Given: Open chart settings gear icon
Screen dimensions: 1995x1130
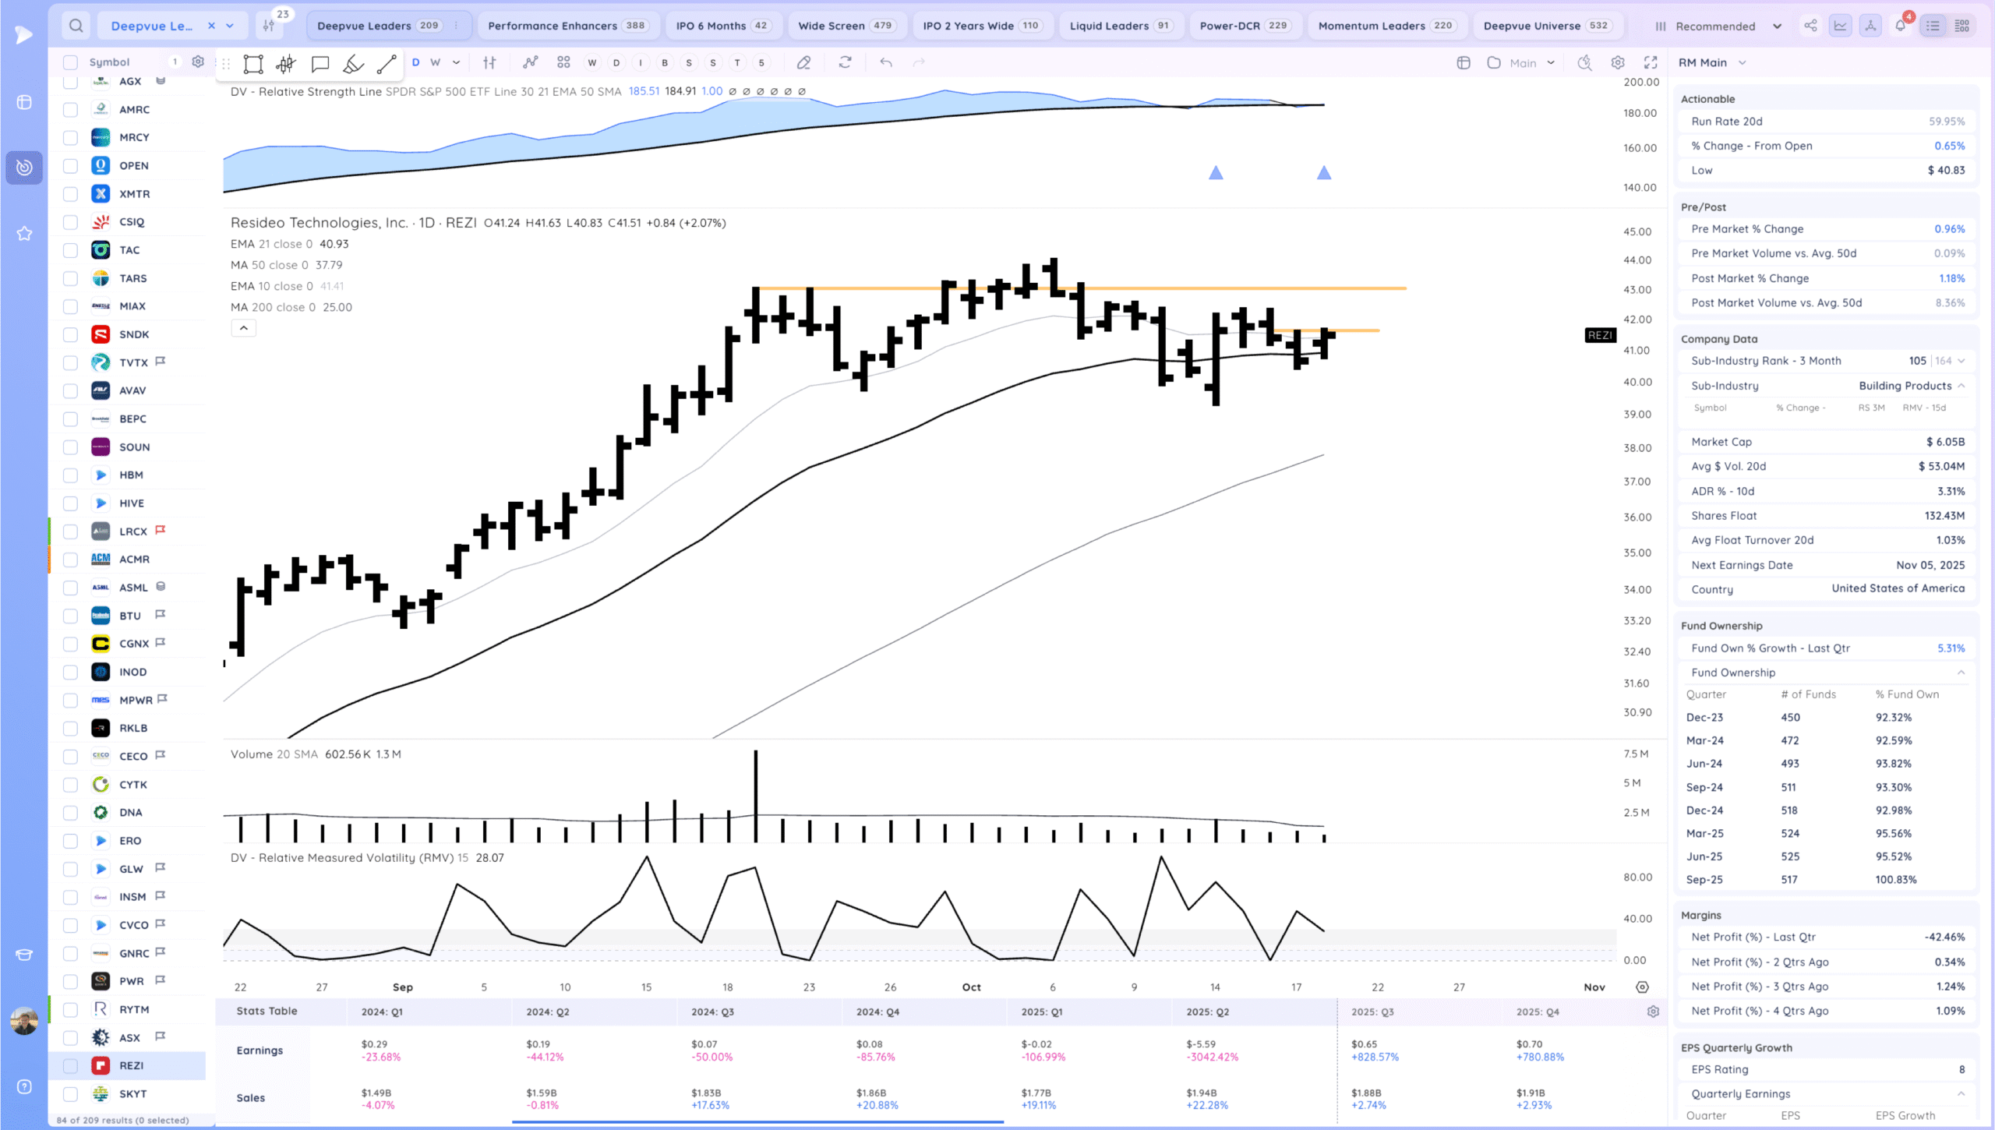Looking at the screenshot, I should pyautogui.click(x=1618, y=62).
